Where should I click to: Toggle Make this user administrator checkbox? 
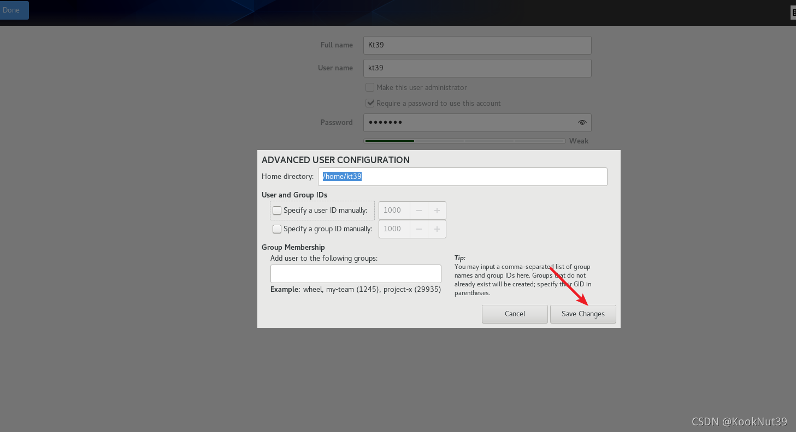click(370, 87)
